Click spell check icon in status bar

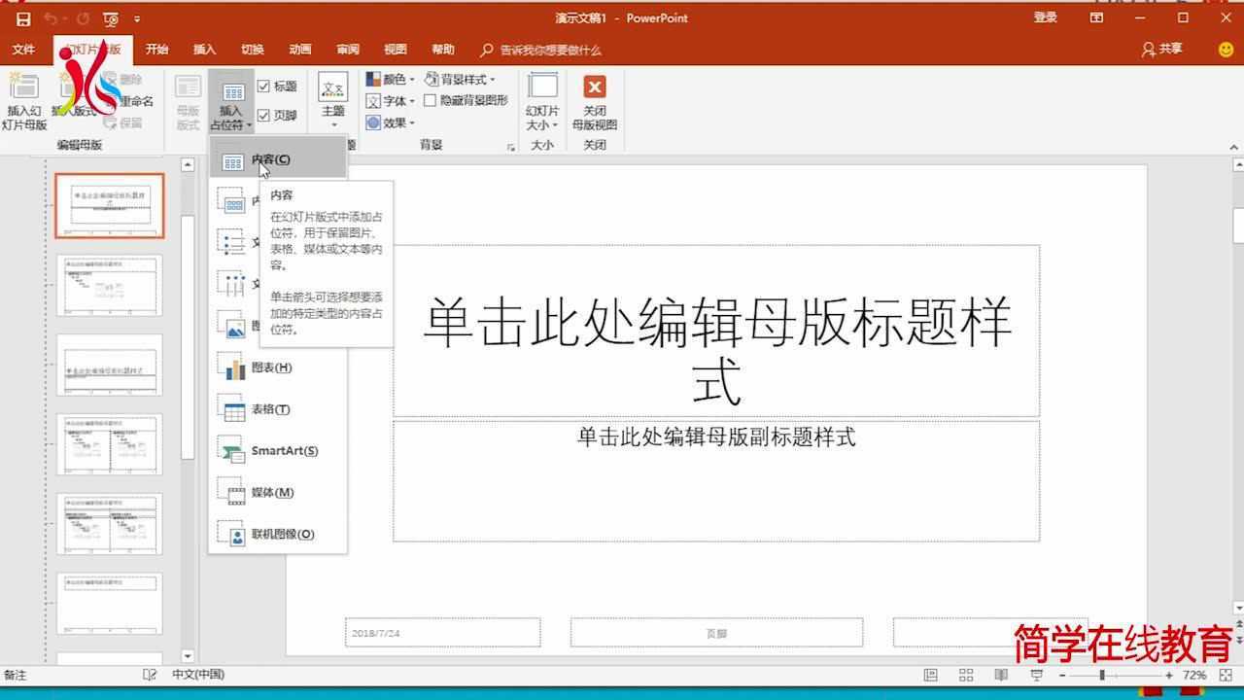pos(150,675)
